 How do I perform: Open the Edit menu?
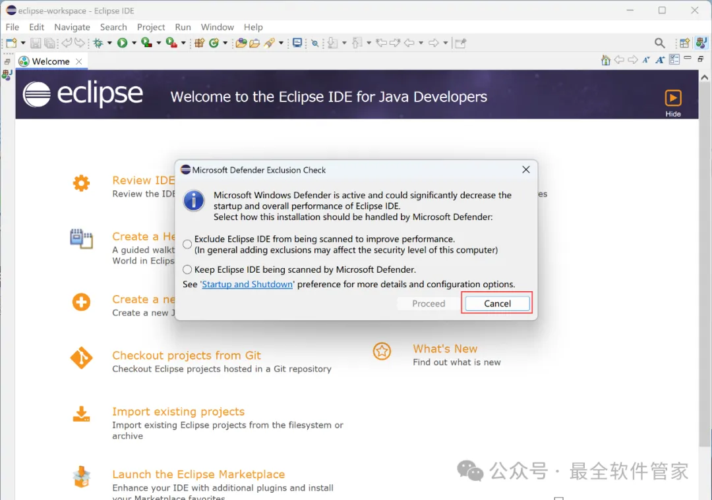pyautogui.click(x=37, y=27)
